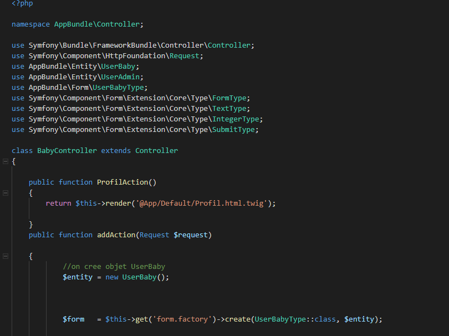Click the FormType use statement

(x=133, y=98)
